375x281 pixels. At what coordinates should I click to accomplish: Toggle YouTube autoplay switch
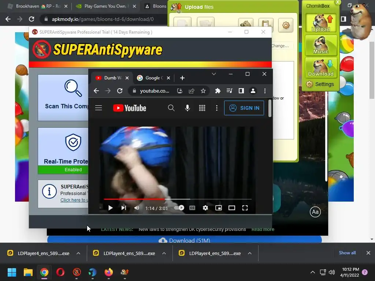[179, 208]
